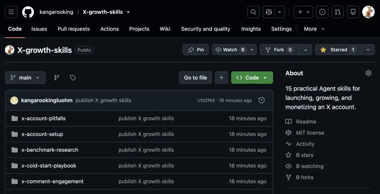Viewport: 380px width, 194px height.
Task: Click the add file plus button
Action: coord(221,78)
